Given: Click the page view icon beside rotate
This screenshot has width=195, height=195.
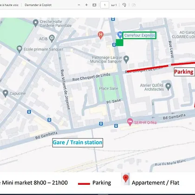Looking at the screenshot, I should click(x=134, y=5).
